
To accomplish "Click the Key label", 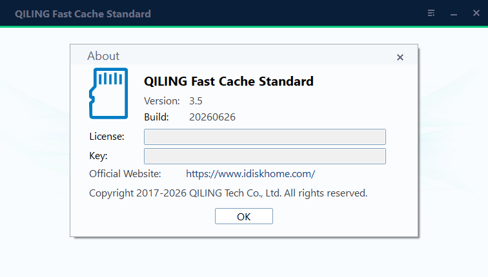I will 98,156.
